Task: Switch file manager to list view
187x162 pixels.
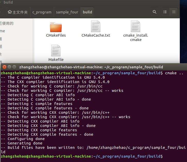Action: (x=165, y=12)
